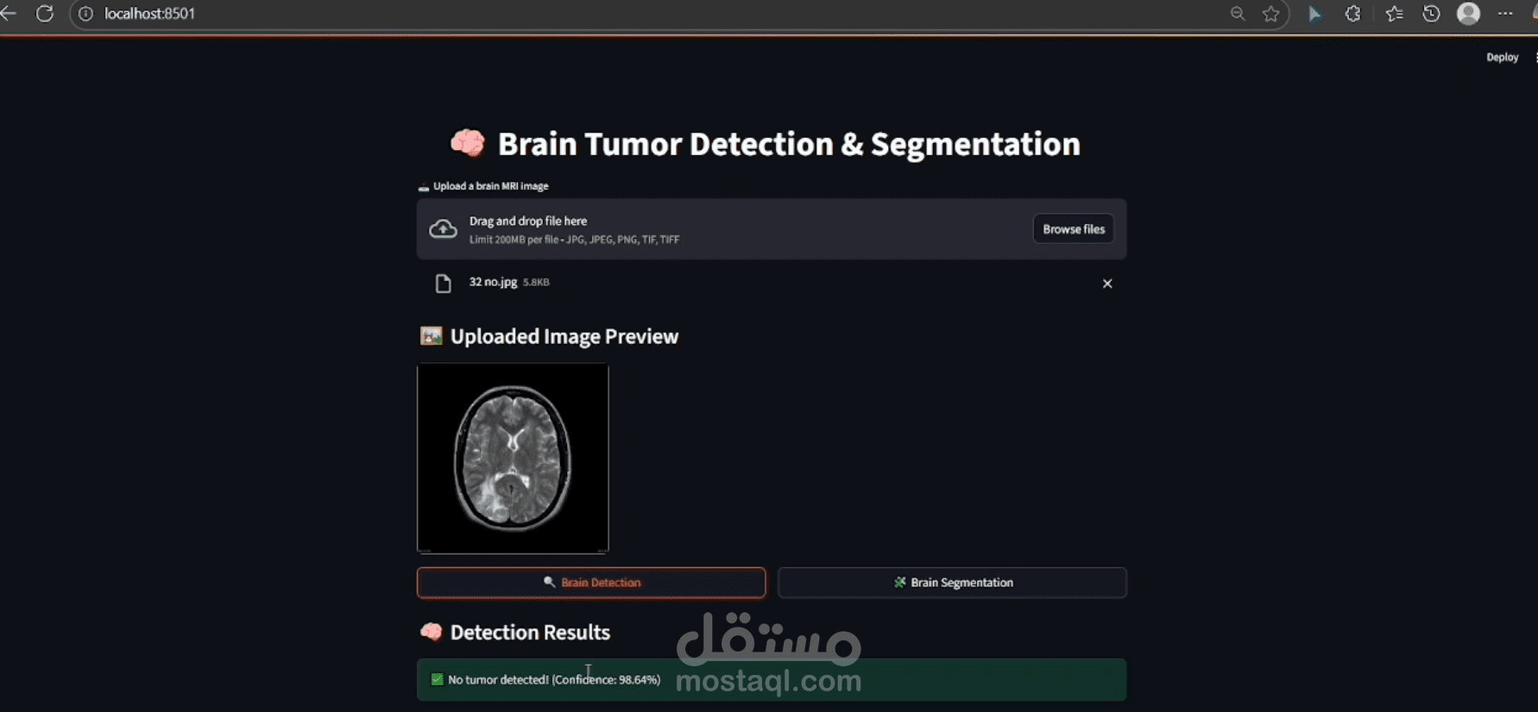This screenshot has height=712, width=1538.
Task: Open browser history clock icon
Action: (1431, 14)
